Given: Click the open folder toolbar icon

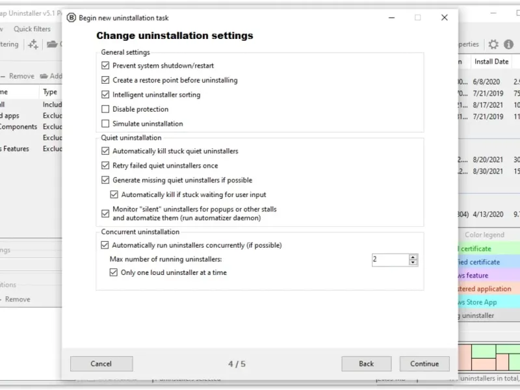Looking at the screenshot, I should (52, 44).
